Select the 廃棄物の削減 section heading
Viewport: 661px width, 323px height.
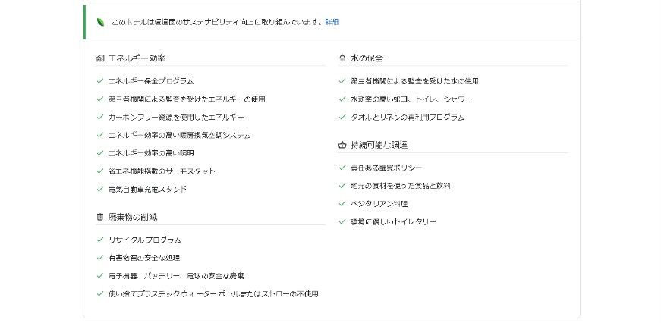(x=133, y=218)
